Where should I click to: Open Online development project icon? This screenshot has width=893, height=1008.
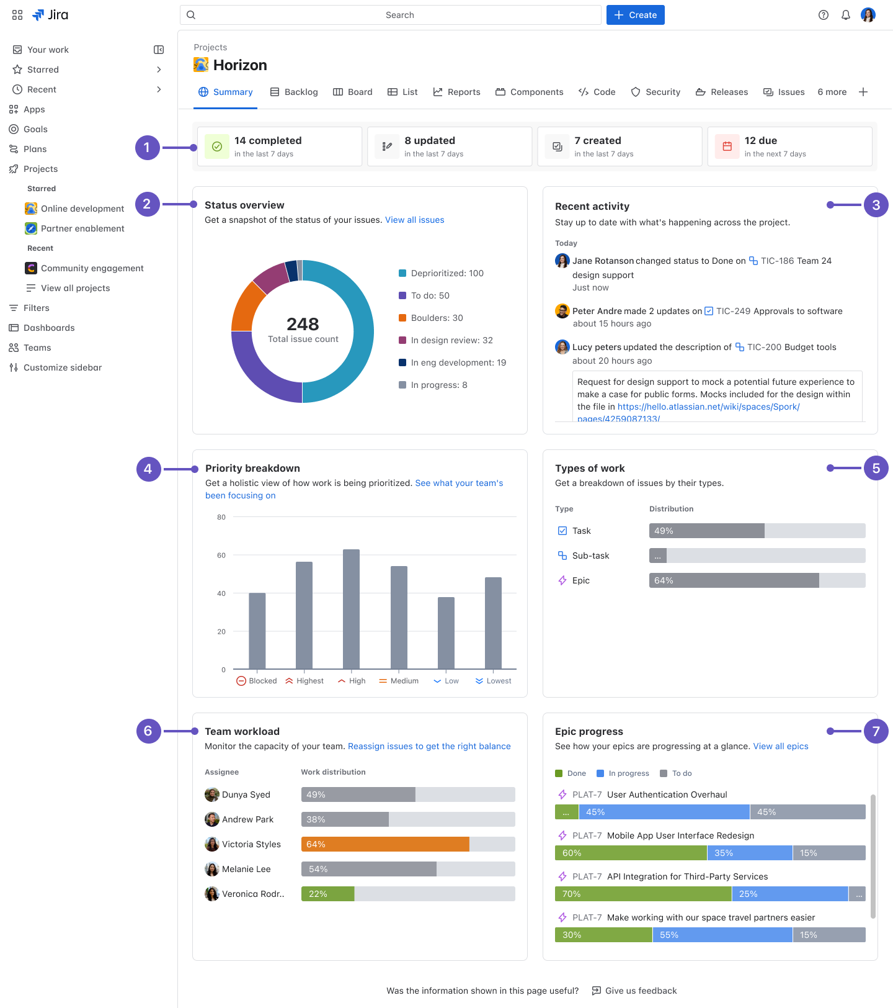coord(31,209)
